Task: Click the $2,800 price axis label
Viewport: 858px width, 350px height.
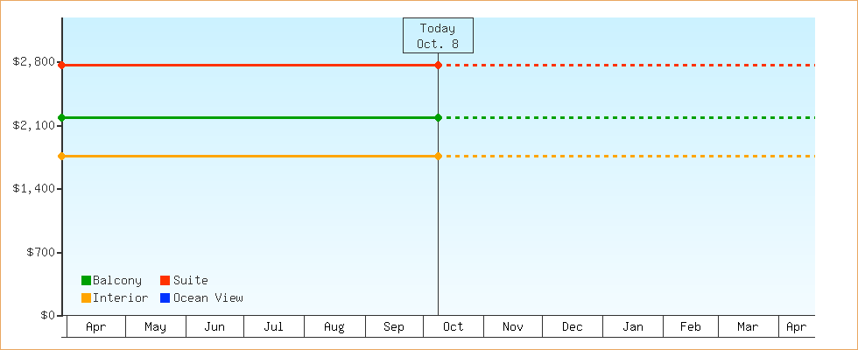Action: click(x=33, y=62)
